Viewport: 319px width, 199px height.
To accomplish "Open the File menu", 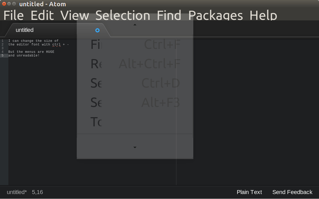I will coord(13,15).
